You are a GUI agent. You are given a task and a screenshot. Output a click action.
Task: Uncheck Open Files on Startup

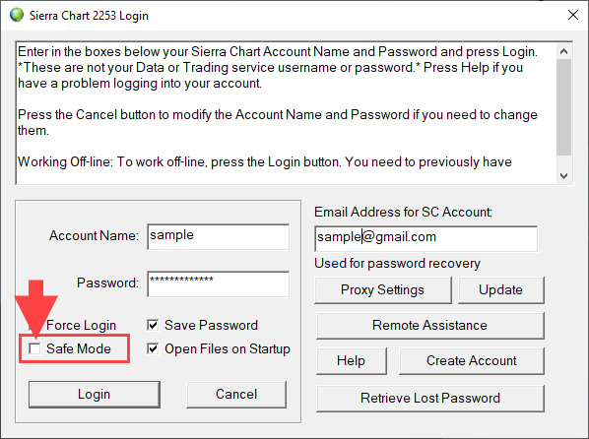coord(153,349)
